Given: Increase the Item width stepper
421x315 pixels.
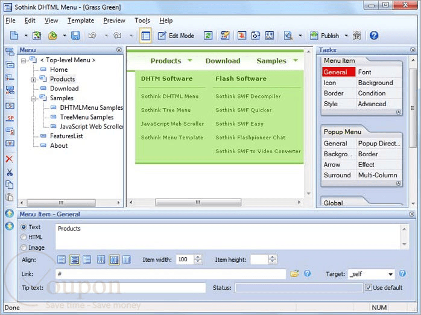Looking at the screenshot, I should click(x=198, y=257).
